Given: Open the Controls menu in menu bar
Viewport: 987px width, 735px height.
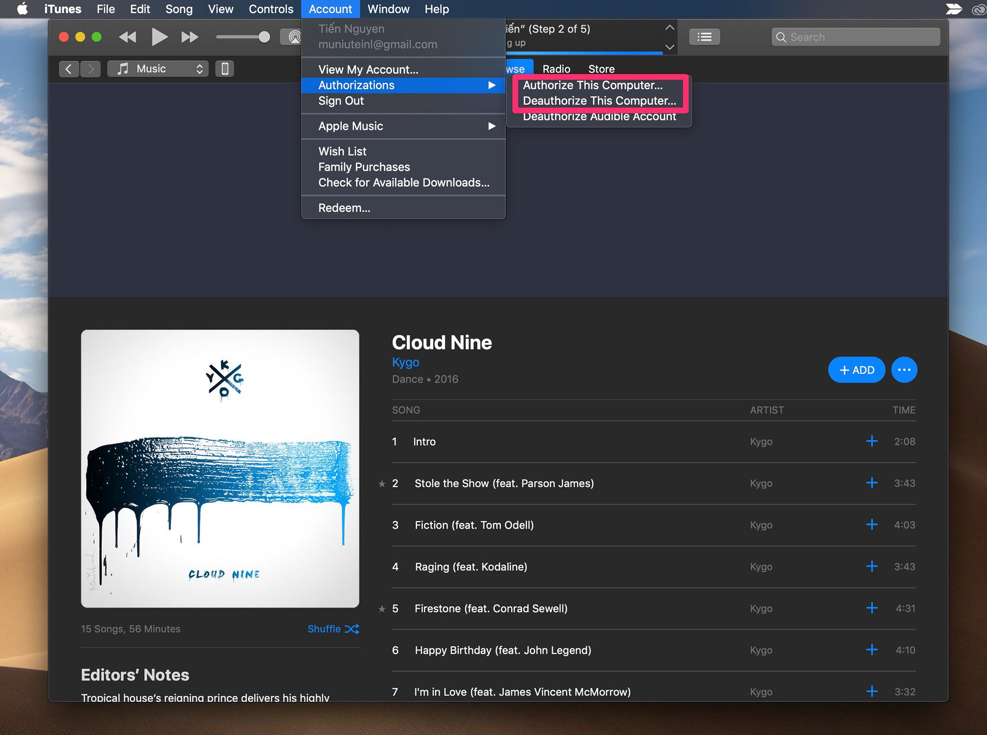Looking at the screenshot, I should coord(271,9).
